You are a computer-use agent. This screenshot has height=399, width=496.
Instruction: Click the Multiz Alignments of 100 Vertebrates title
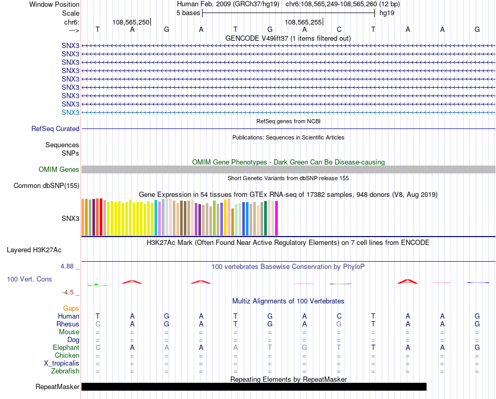[x=288, y=301]
